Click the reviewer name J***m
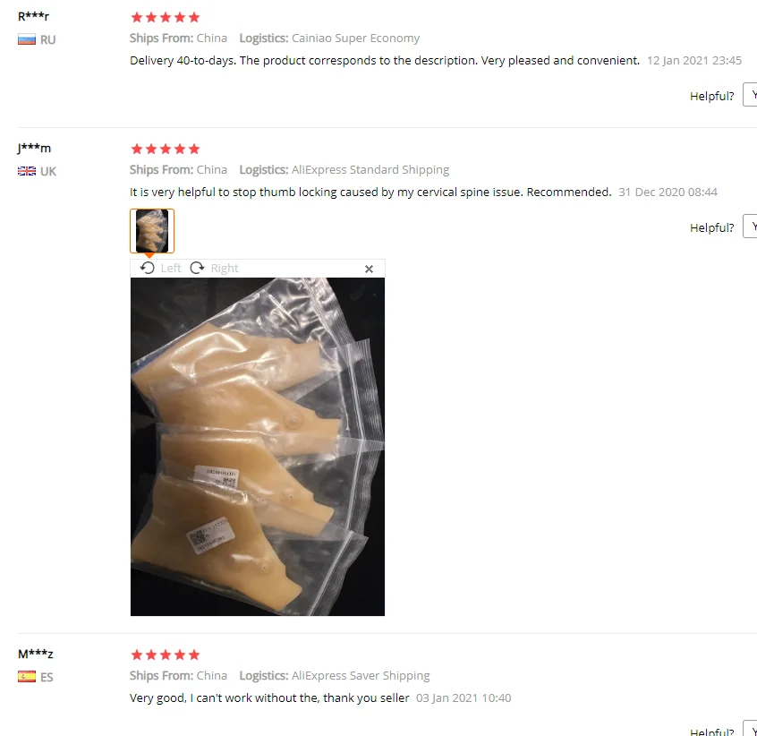The image size is (757, 736). coord(34,148)
